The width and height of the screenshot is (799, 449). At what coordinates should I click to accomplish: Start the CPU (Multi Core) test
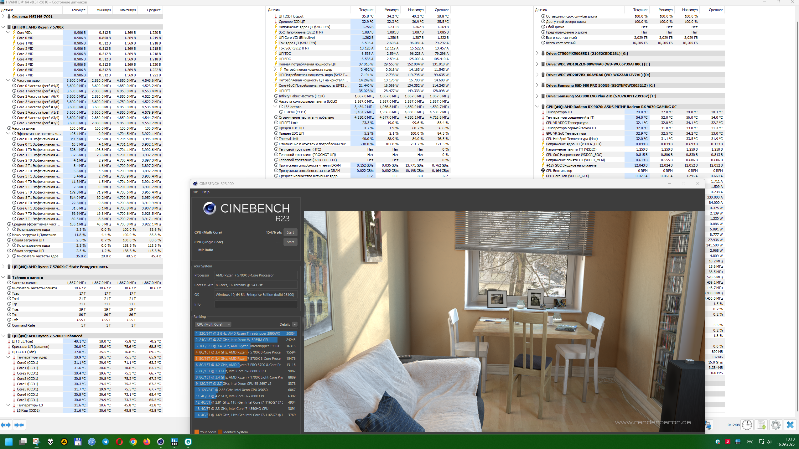point(290,232)
